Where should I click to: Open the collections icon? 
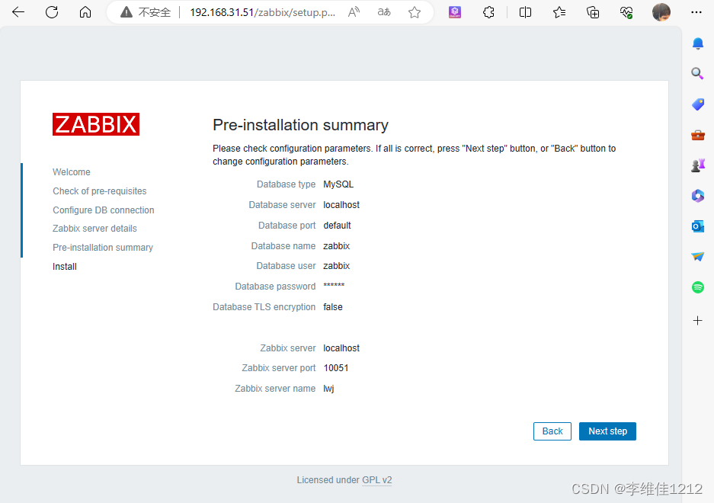593,12
